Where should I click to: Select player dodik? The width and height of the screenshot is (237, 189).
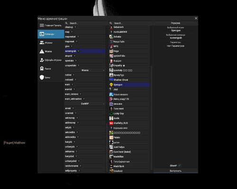pyautogui.click(x=129, y=118)
